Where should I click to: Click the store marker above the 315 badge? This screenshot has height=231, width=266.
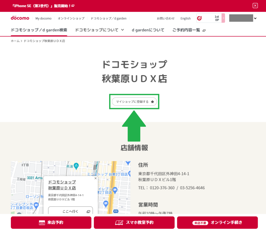(x=106, y=204)
